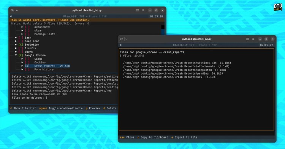Expand the Deep scan tree node
The height and width of the screenshot is (149, 285).
(16, 41)
